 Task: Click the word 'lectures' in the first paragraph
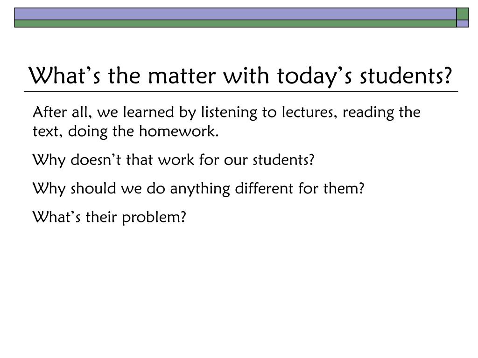pos(309,112)
